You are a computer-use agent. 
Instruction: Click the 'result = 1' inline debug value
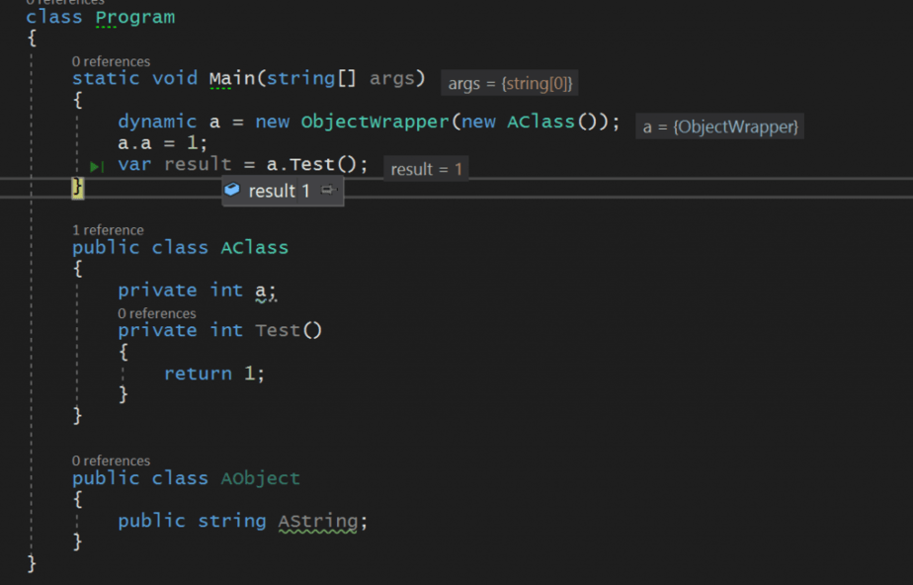426,169
